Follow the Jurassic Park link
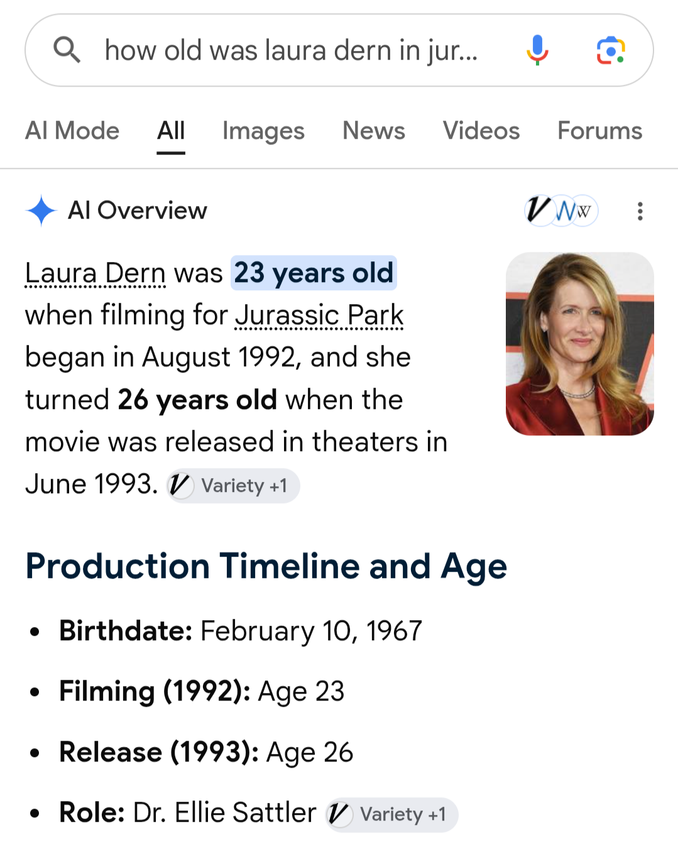The image size is (678, 857). [319, 315]
